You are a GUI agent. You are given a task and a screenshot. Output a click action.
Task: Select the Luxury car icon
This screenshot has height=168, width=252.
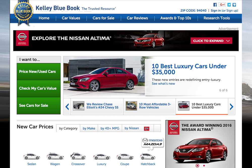(102, 157)
